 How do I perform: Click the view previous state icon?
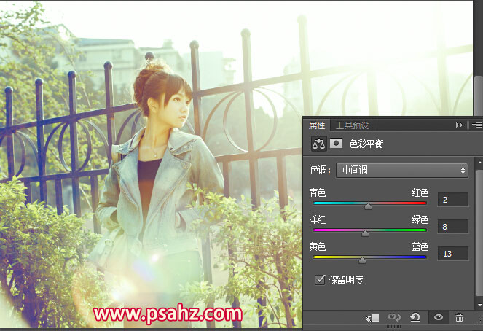[395, 318]
